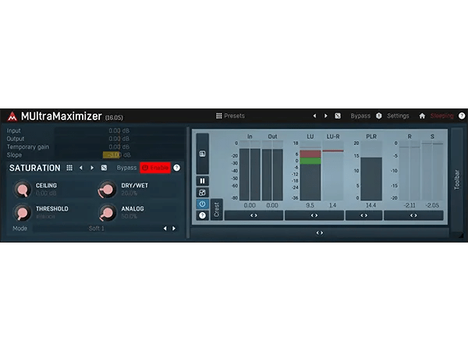Click the PLR value 14.4

coord(371,205)
